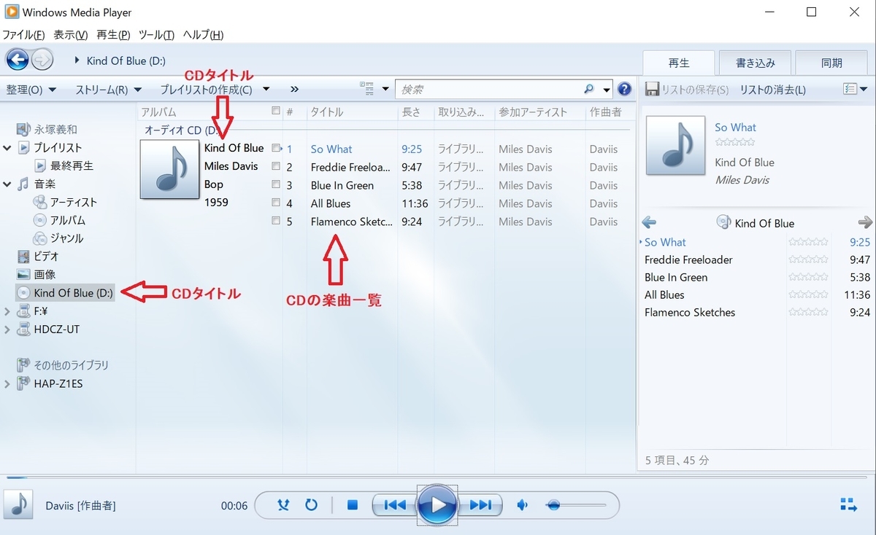
Task: Click the current track thumbnail icon
Action: coord(18,504)
